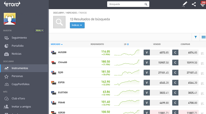Open the DJ30 instrument

point(61,72)
